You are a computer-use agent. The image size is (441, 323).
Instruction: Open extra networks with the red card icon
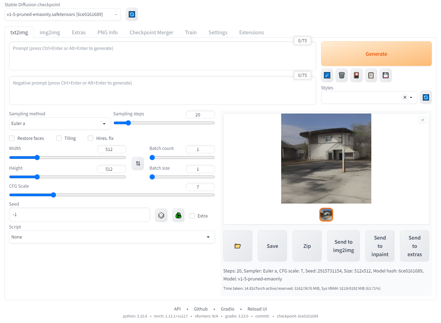click(356, 75)
